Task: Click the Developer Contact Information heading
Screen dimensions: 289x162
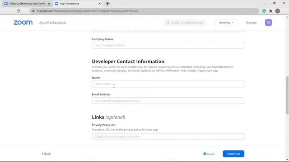Action: point(128,61)
